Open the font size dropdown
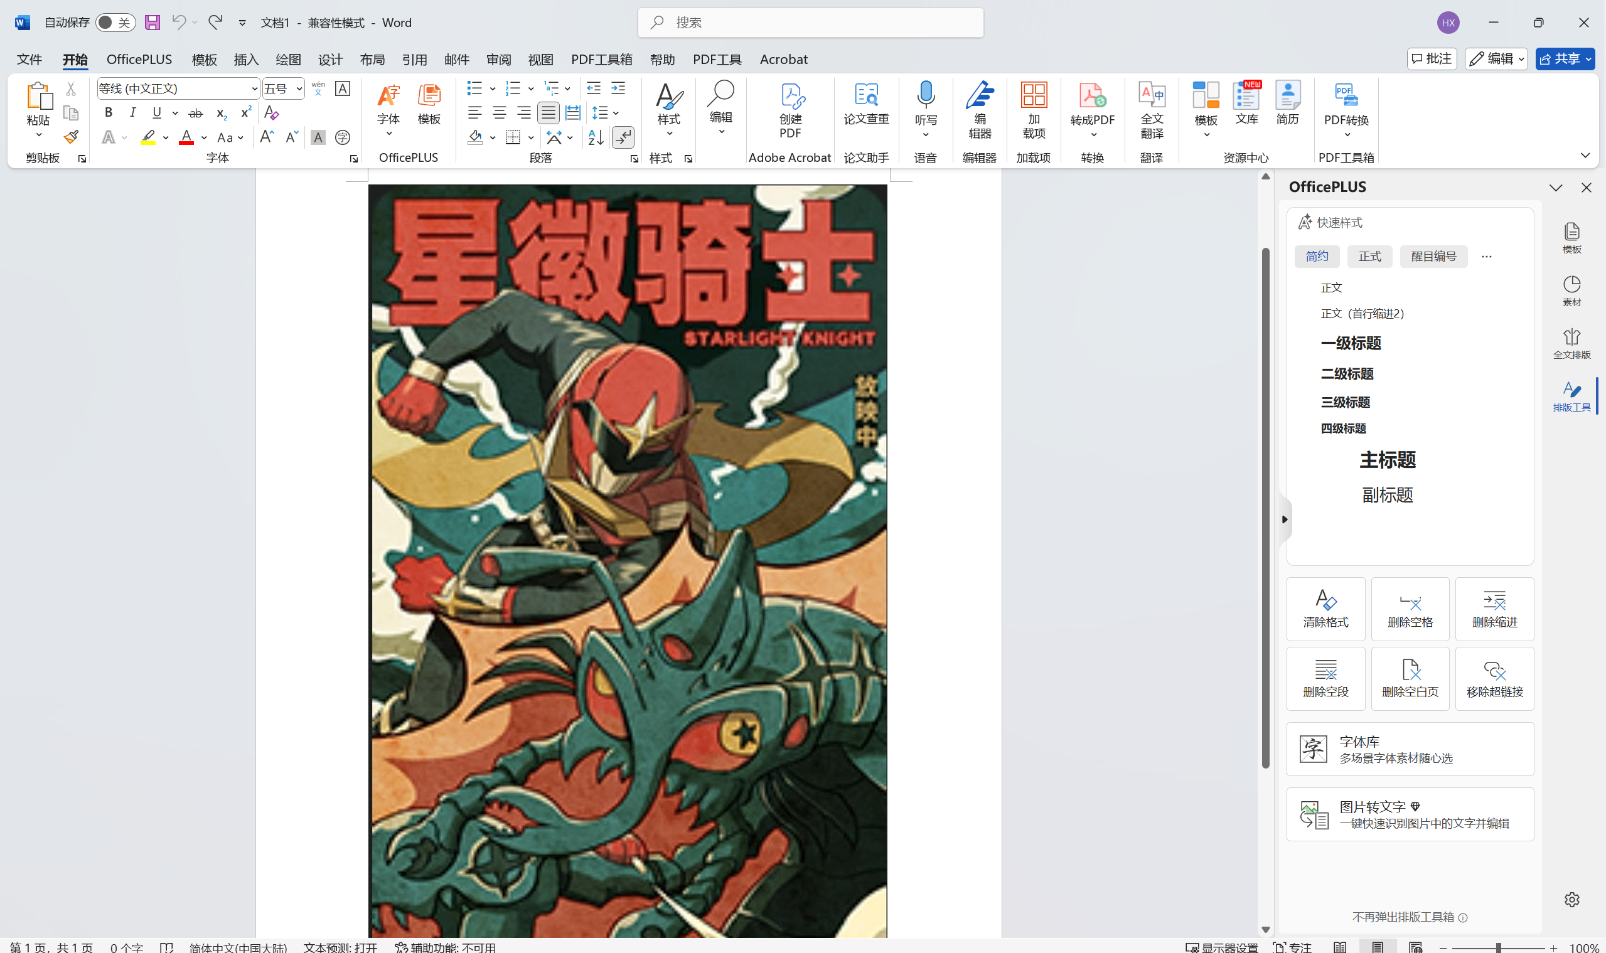The width and height of the screenshot is (1606, 953). click(x=299, y=88)
